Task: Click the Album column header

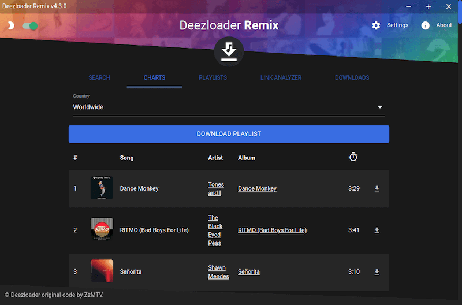Action: 247,158
